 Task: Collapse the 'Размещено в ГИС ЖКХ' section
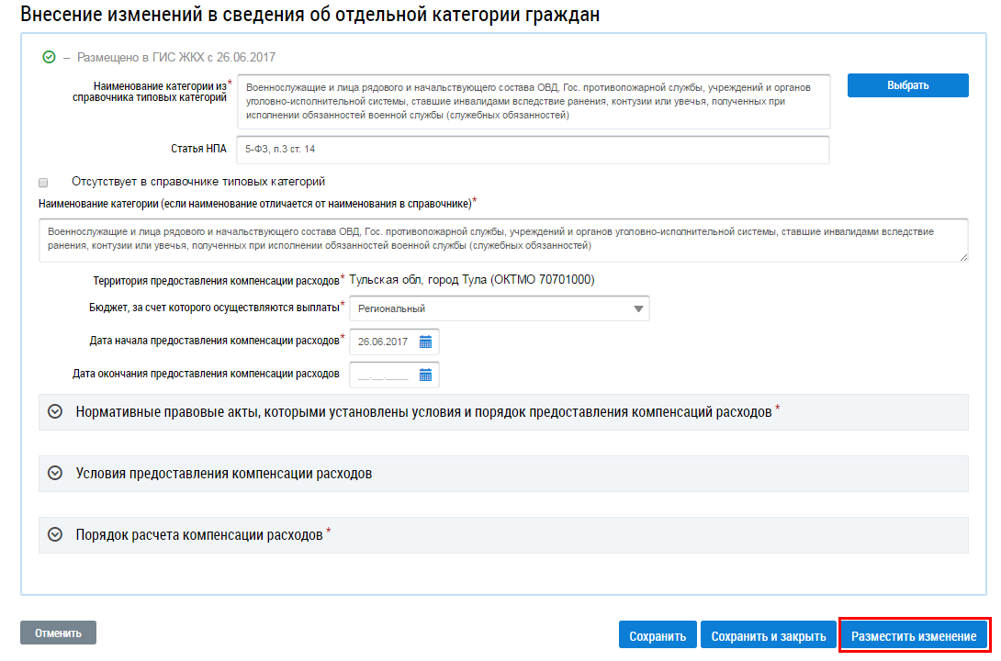[66, 57]
